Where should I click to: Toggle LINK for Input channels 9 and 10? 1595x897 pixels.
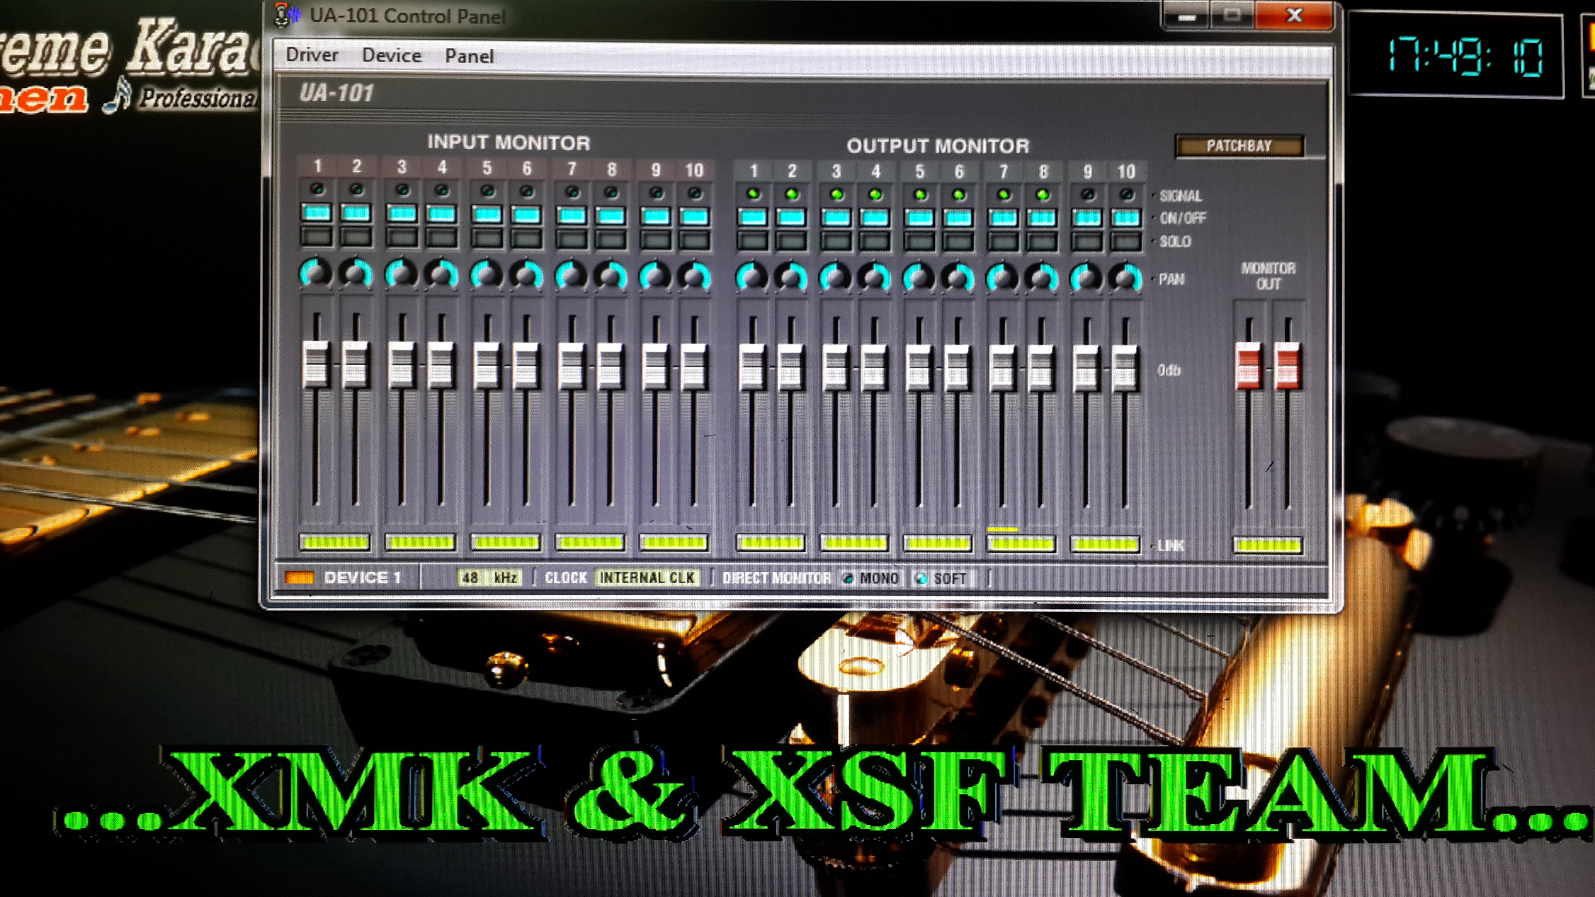click(674, 543)
